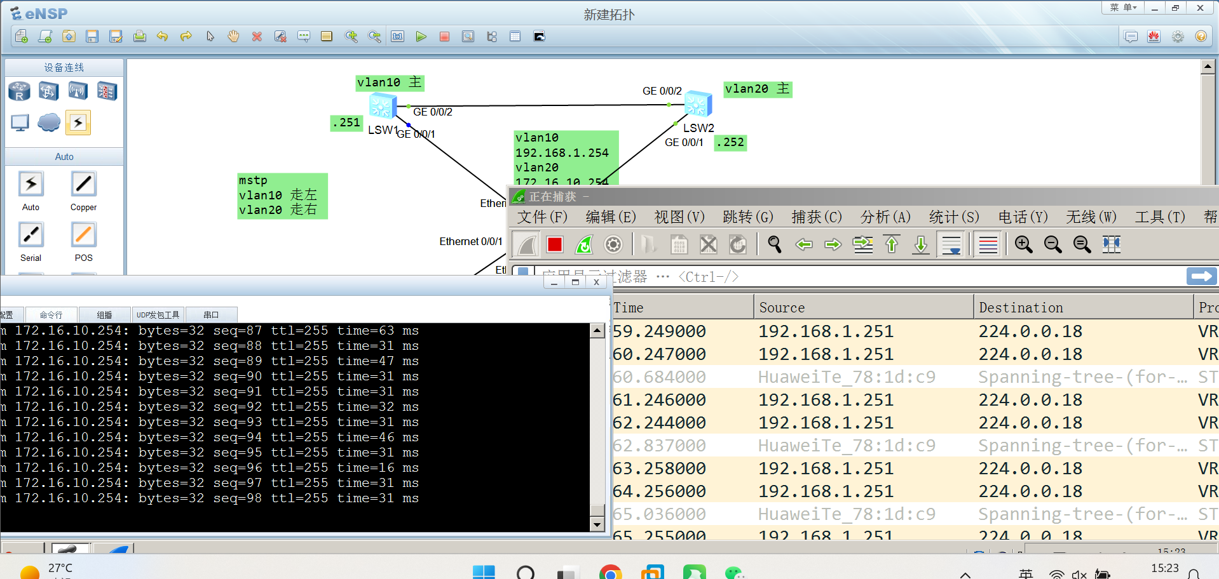Select the connection cable category
1219x579 pixels.
coord(78,123)
